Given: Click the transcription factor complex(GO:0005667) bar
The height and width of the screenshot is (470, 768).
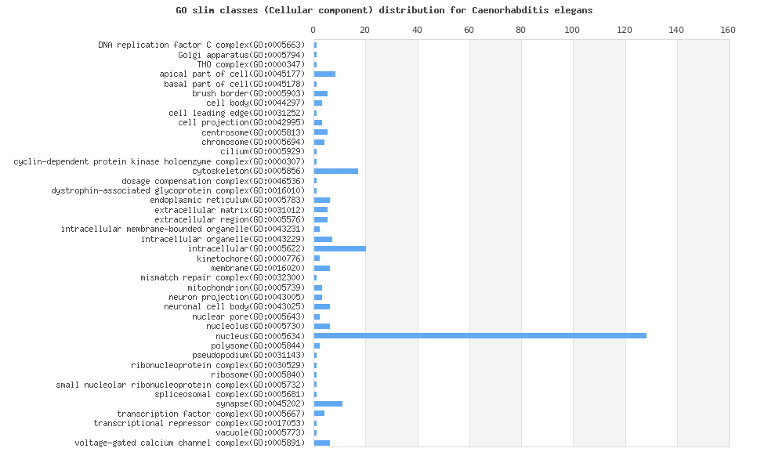Looking at the screenshot, I should (x=319, y=413).
